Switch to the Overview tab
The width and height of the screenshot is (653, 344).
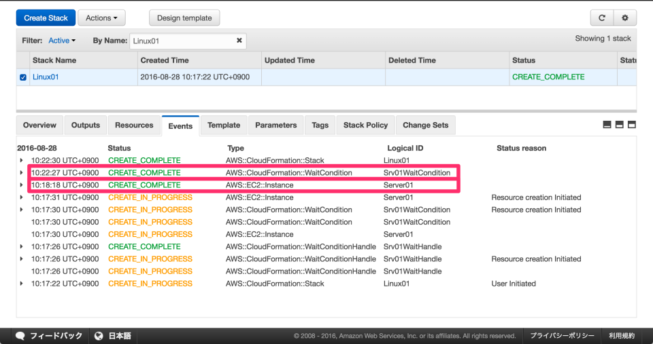39,125
